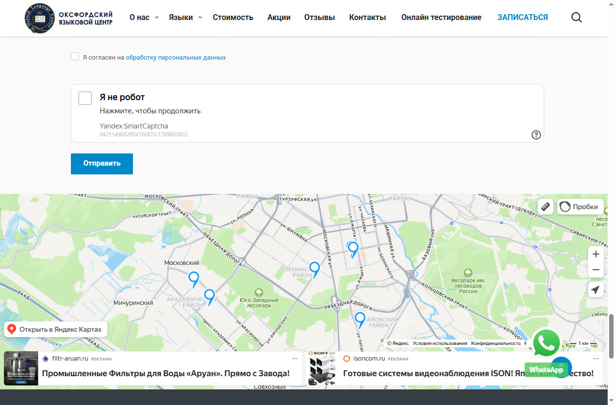Open the WhatsApp chat bubble icon
The height and width of the screenshot is (405, 615).
[x=546, y=343]
